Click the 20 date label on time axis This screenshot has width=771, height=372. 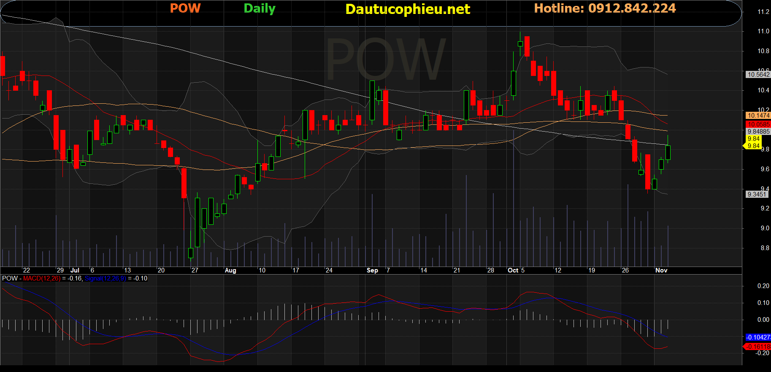[x=161, y=270]
